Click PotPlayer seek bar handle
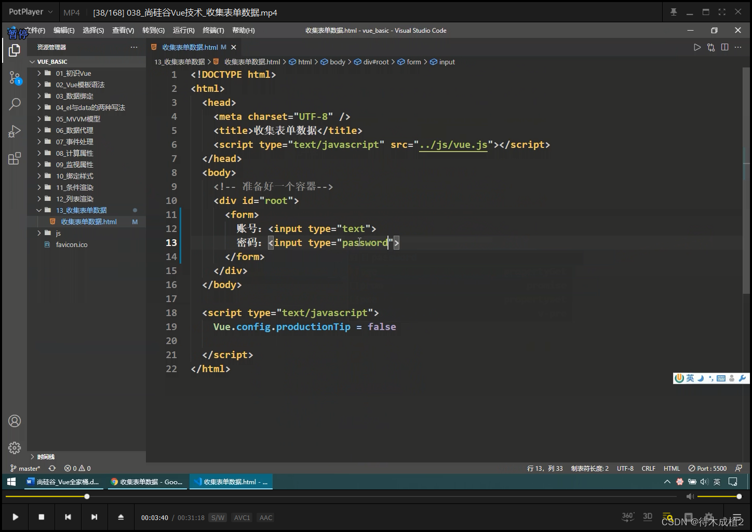The height and width of the screenshot is (532, 752). click(x=87, y=497)
